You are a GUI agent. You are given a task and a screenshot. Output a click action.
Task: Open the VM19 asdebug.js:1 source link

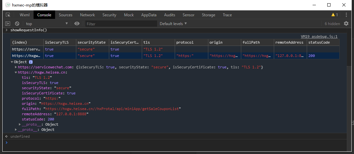[x=319, y=36]
